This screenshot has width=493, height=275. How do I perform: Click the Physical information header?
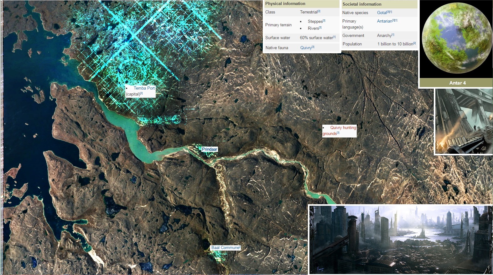click(x=285, y=4)
